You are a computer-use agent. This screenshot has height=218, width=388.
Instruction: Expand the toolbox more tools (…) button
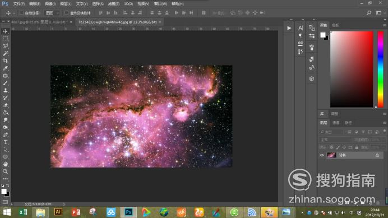point(5,179)
